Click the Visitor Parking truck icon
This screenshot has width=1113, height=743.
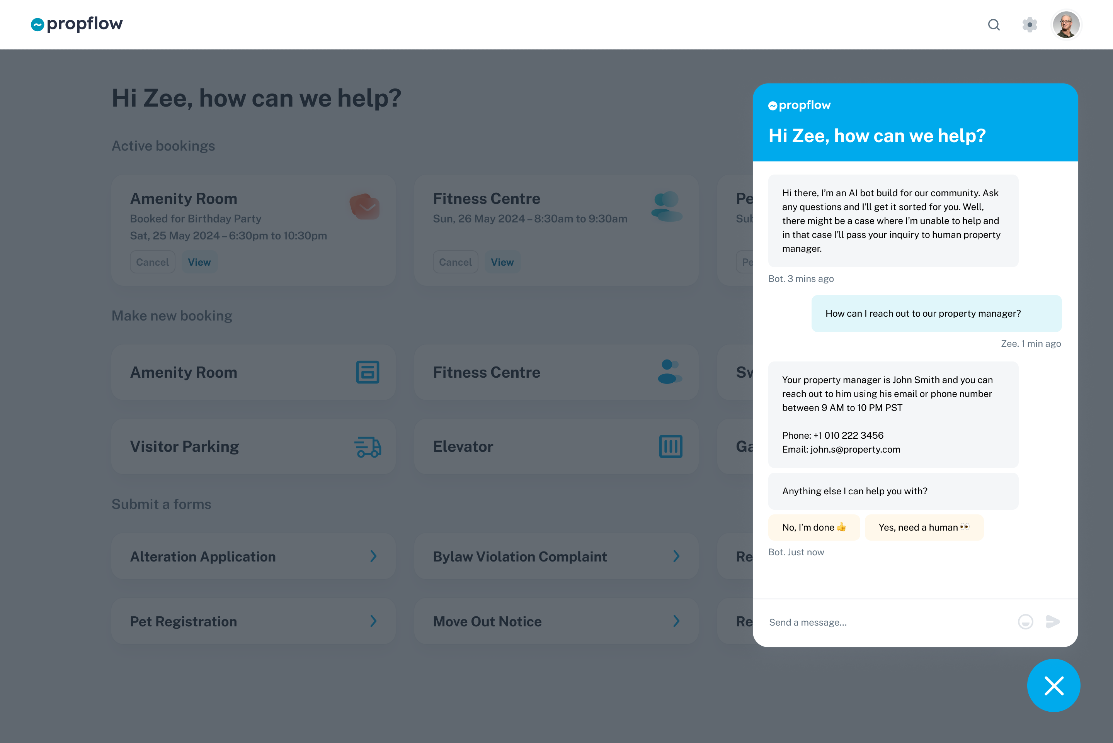tap(368, 446)
